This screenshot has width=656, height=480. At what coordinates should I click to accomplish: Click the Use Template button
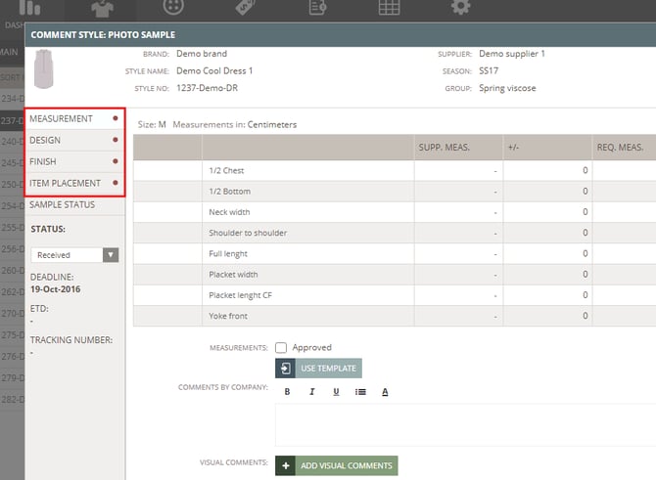(x=318, y=369)
